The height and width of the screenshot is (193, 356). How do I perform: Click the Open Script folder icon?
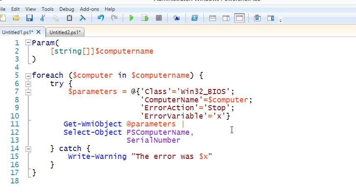tap(16, 18)
